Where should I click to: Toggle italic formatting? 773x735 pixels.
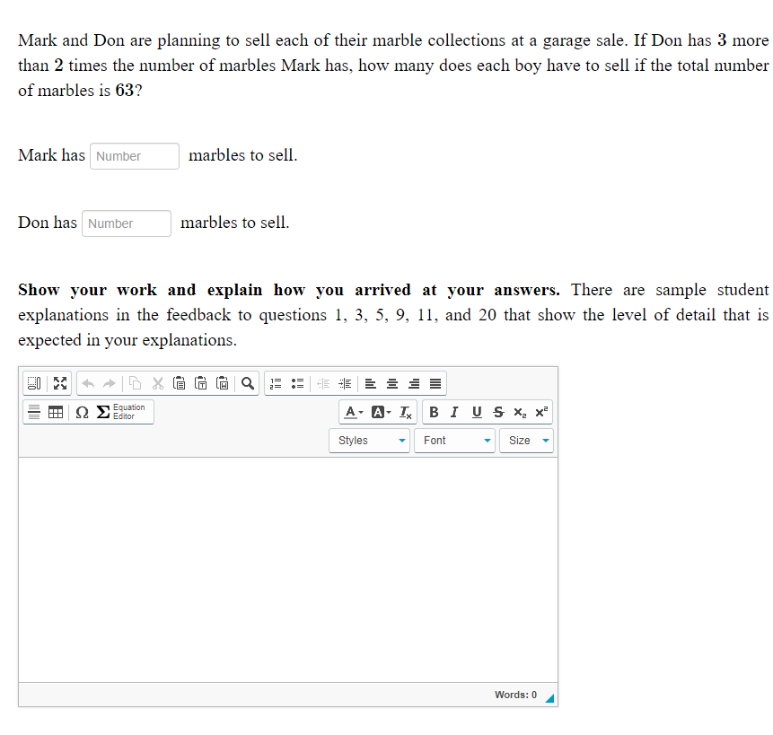tap(454, 412)
